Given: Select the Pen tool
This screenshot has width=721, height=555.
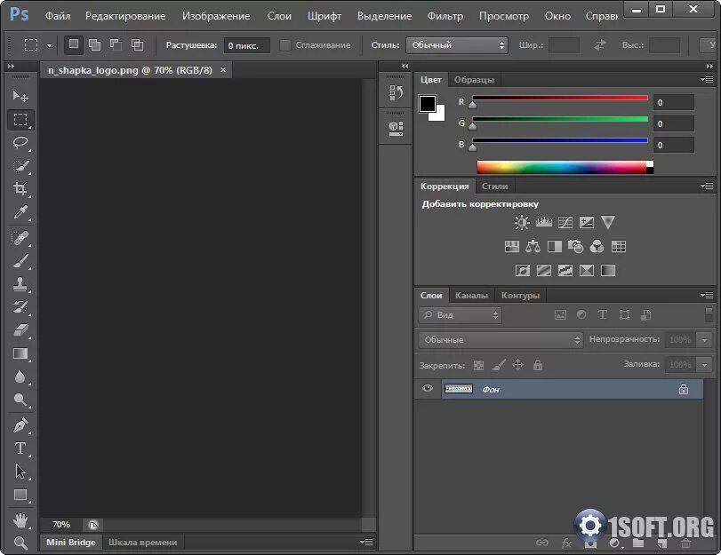Looking at the screenshot, I should (x=20, y=425).
